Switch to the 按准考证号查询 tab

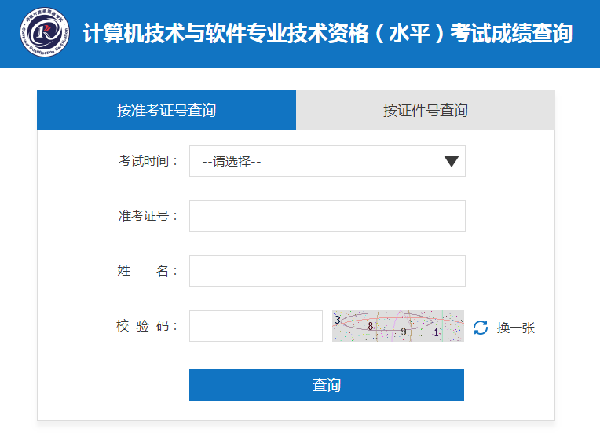(x=166, y=110)
